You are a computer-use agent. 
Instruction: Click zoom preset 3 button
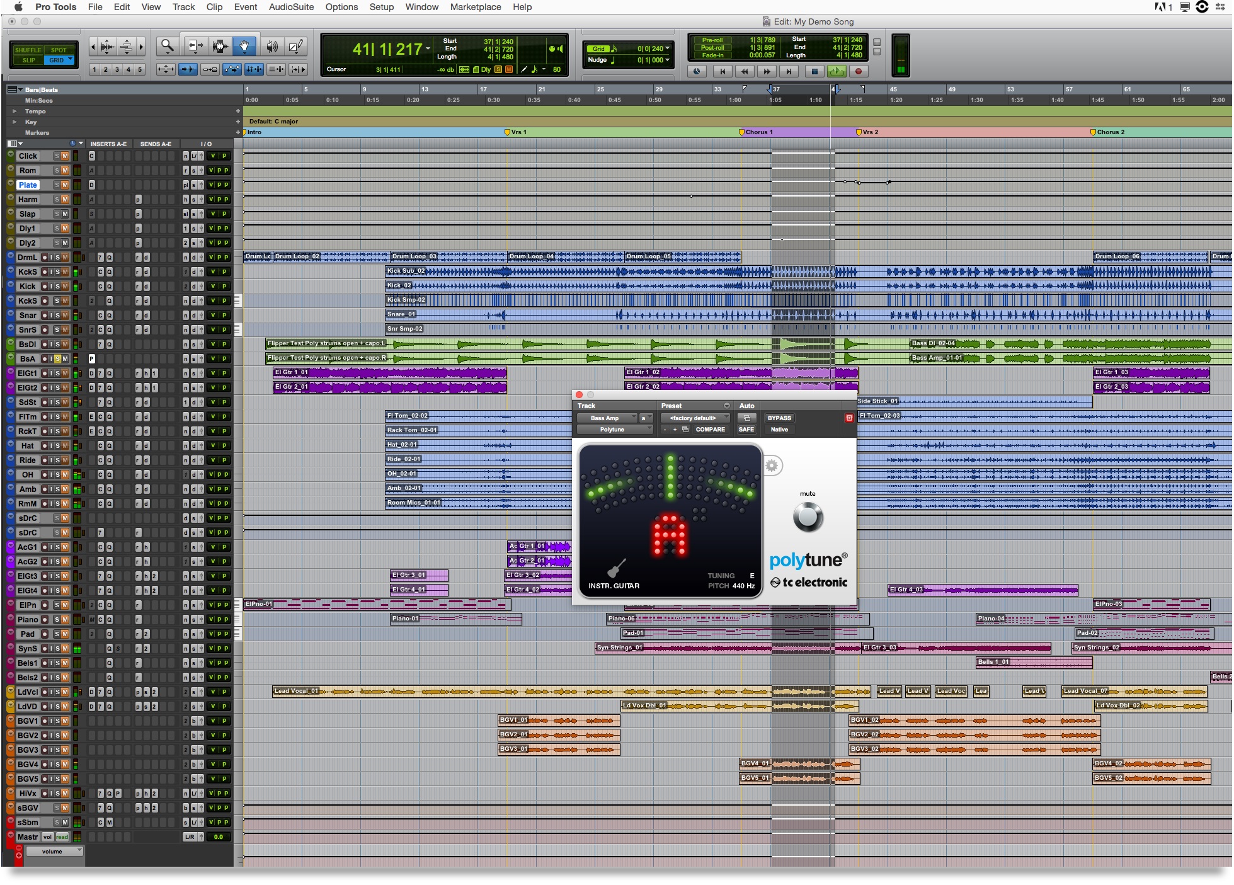pos(117,70)
